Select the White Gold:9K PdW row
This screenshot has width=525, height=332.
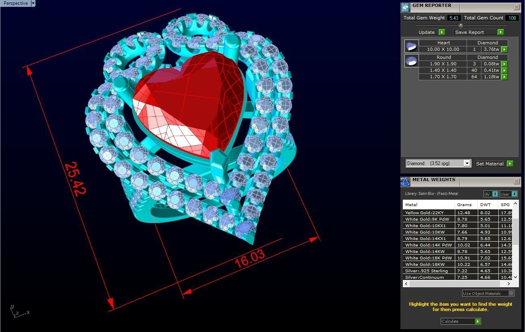click(458, 219)
